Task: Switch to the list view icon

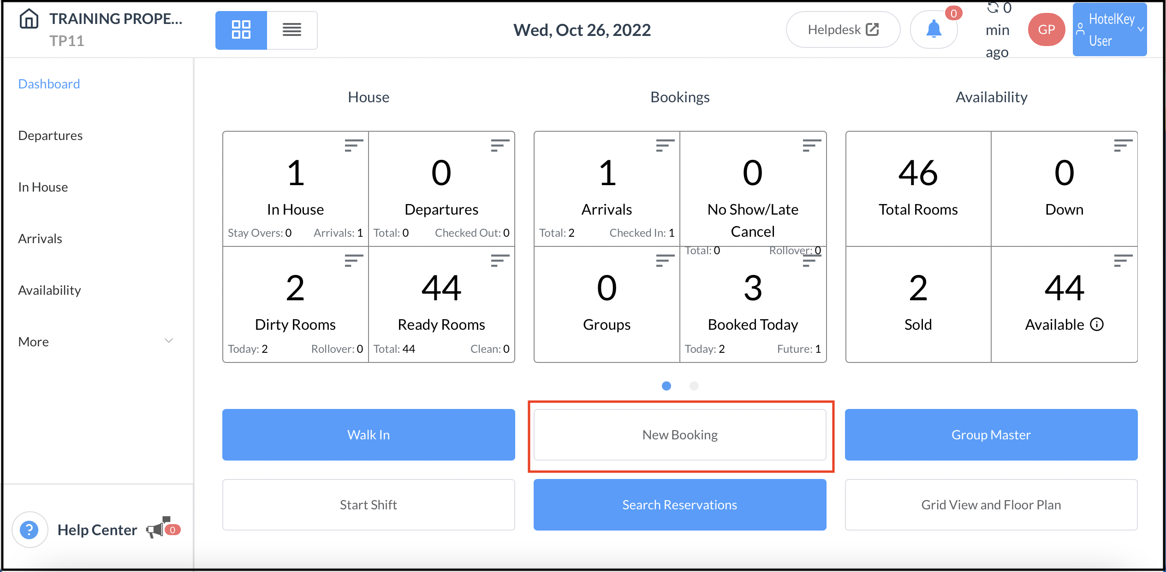Action: (x=292, y=30)
